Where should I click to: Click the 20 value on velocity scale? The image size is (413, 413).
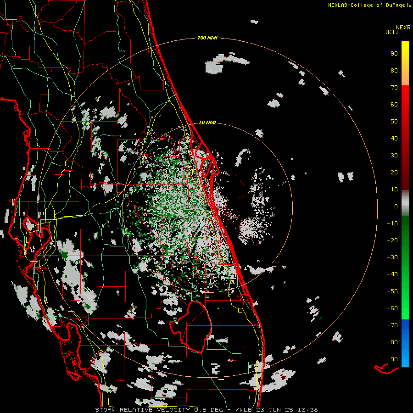click(394, 173)
